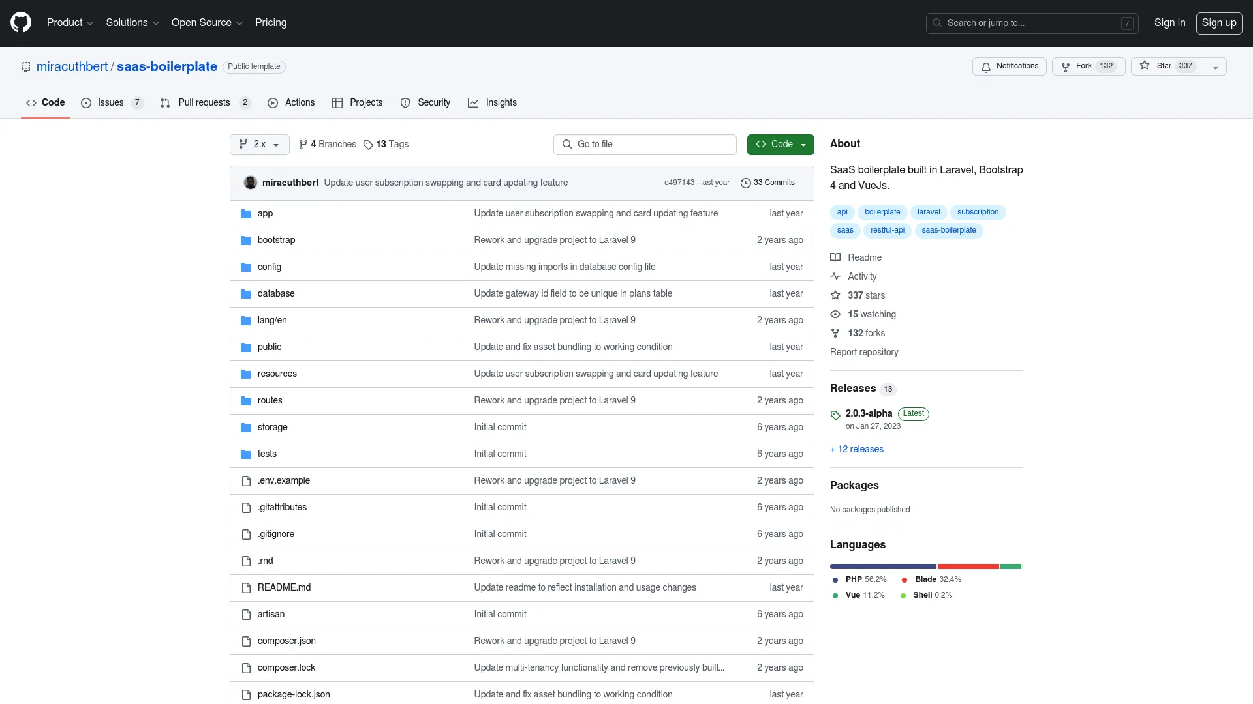Click the Report repository link
Screen dimensions: 1253x704
point(864,353)
